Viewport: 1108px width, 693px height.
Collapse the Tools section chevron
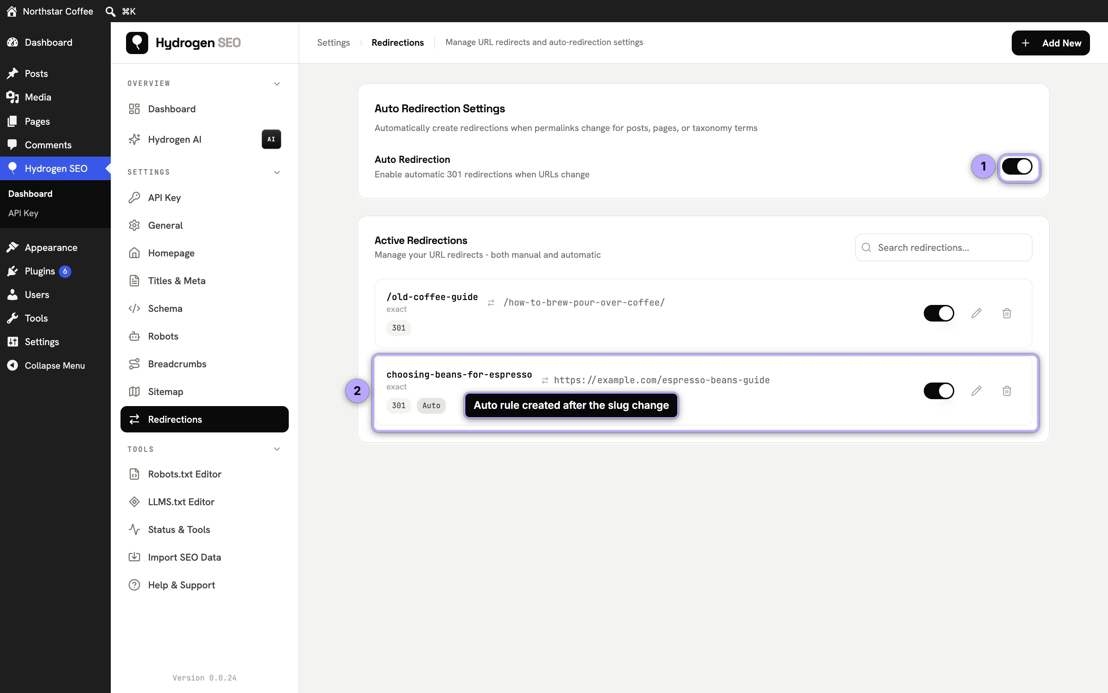pyautogui.click(x=277, y=449)
